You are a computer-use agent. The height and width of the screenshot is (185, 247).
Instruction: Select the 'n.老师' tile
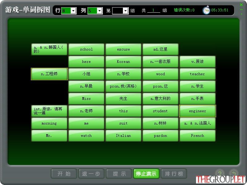pos(86,111)
